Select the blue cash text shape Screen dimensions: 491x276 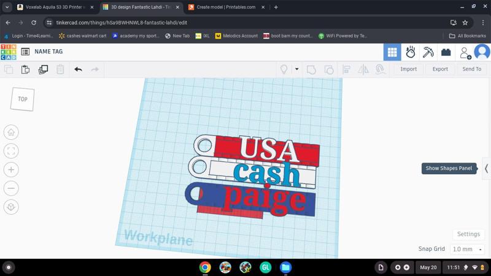pyautogui.click(x=266, y=174)
